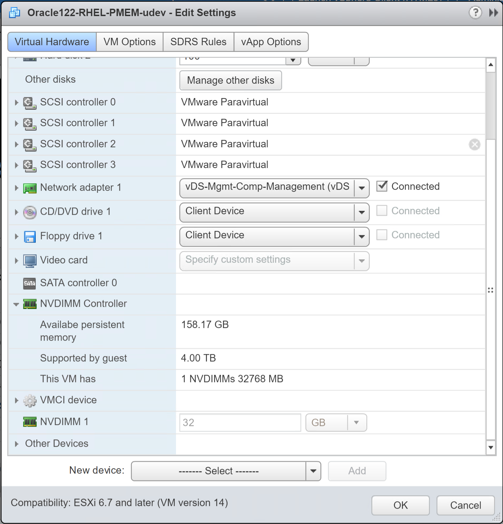Expand SCSI controller 0 row
The image size is (503, 524).
pos(16,102)
